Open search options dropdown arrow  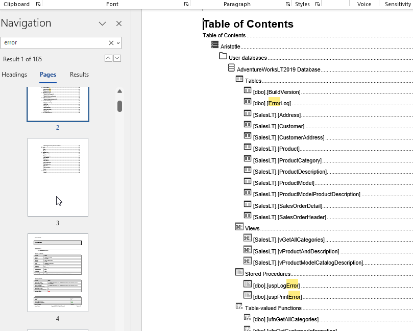(118, 43)
